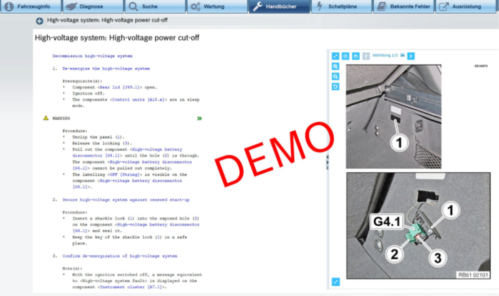The width and height of the screenshot is (499, 296).
Task: Expand the WARNING section with green chevrons
Action: click(199, 118)
